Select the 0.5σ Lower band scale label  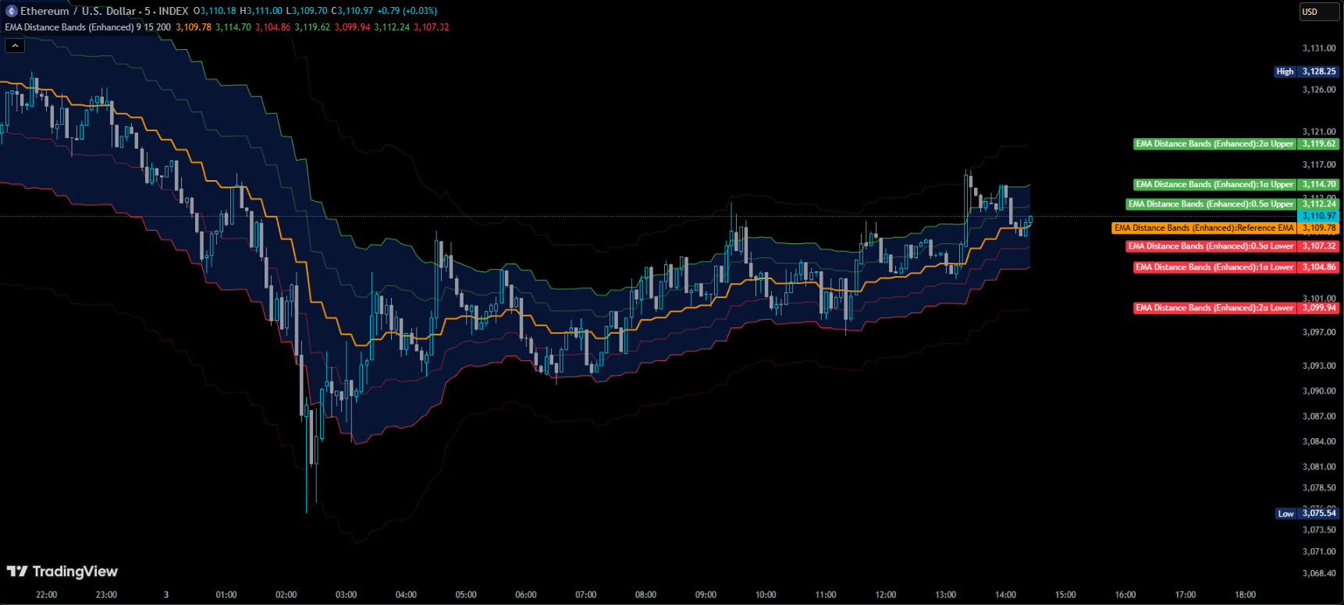(x=1232, y=246)
